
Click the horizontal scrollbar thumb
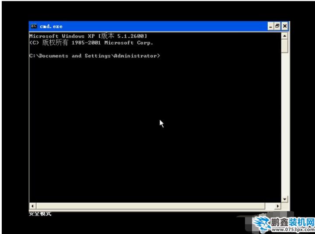click(x=150, y=206)
